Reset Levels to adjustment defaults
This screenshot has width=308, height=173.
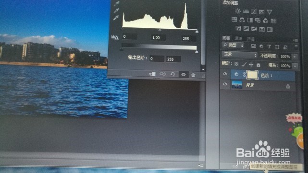click(172, 74)
